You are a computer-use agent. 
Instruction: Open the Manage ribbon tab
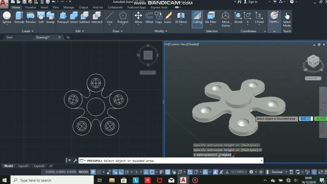[x=69, y=7]
